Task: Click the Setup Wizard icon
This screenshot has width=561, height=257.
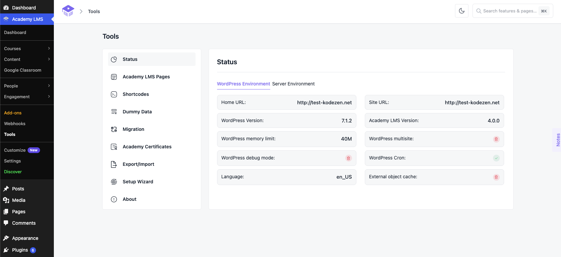Action: coord(114,182)
